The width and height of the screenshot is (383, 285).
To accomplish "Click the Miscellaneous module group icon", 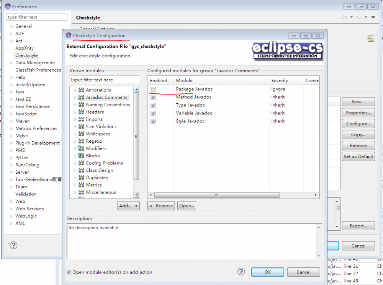I will [81, 192].
